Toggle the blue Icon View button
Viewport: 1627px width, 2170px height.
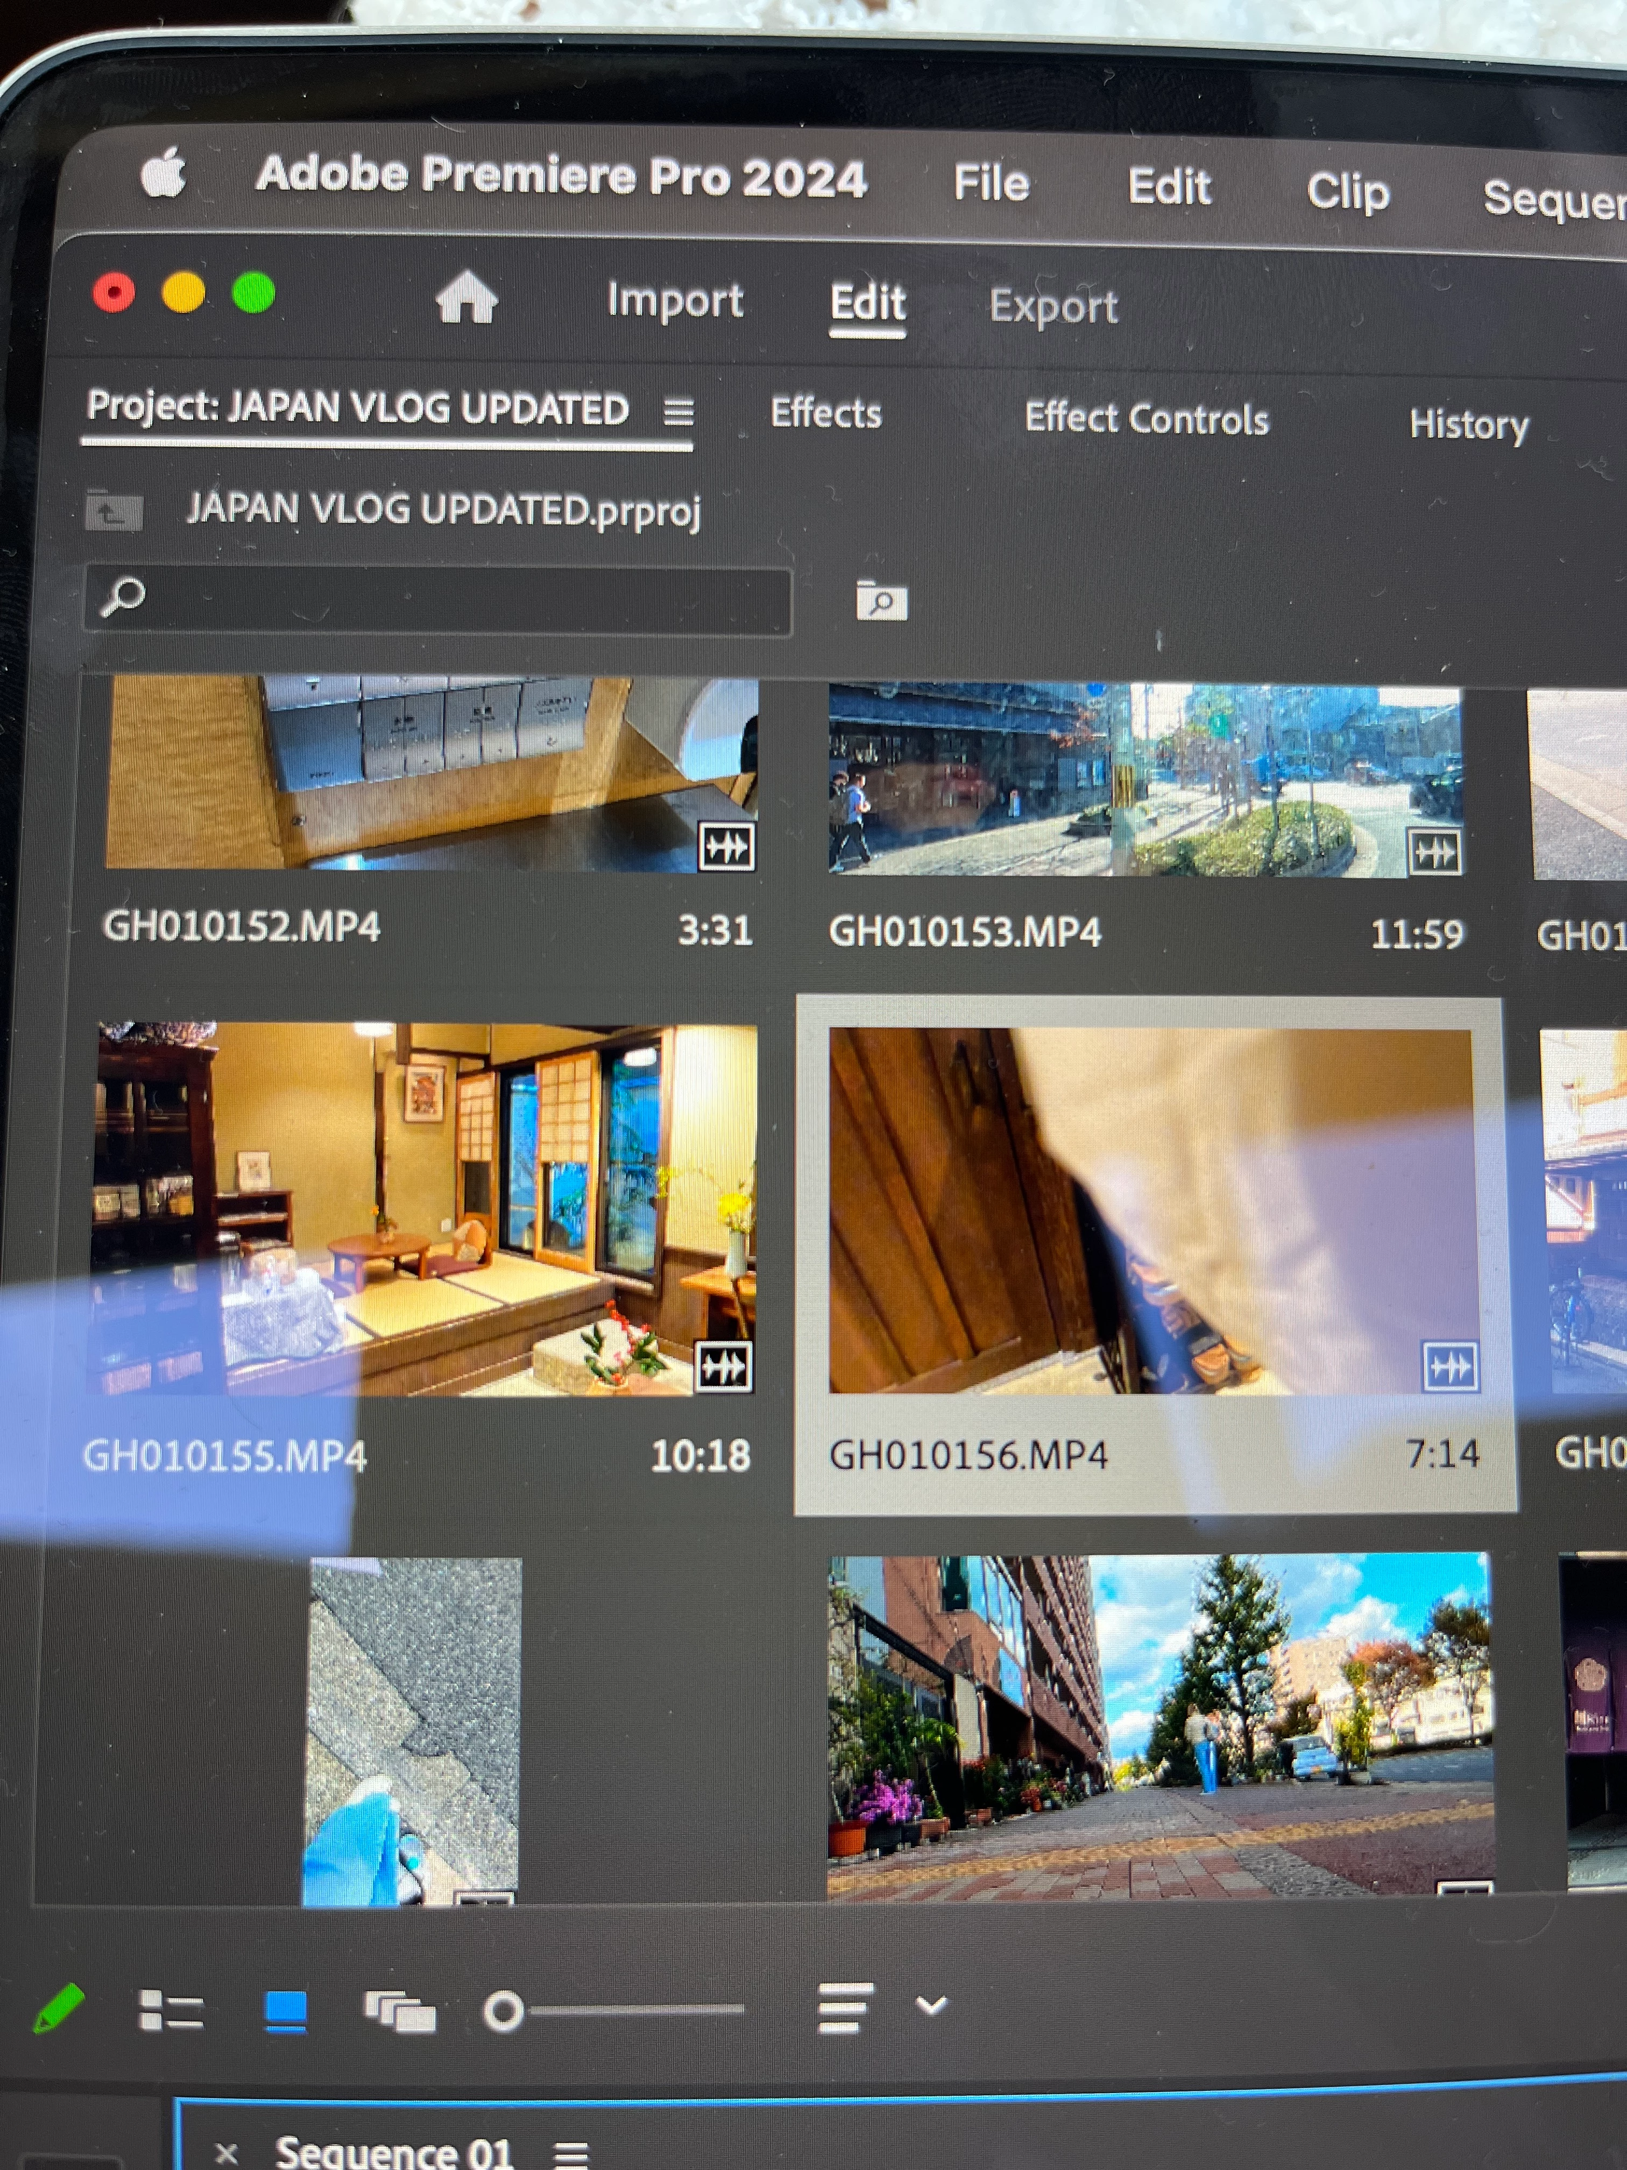point(286,2010)
